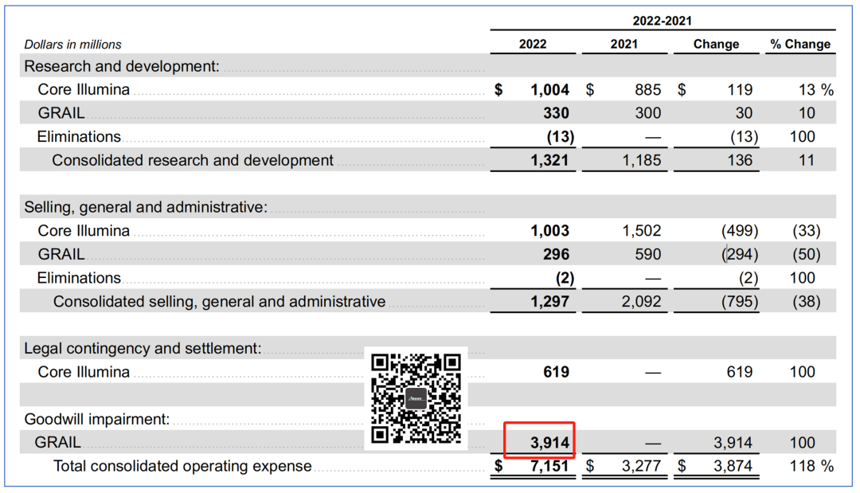
Task: Click the SG&A change value (499)
Action: [x=739, y=231]
